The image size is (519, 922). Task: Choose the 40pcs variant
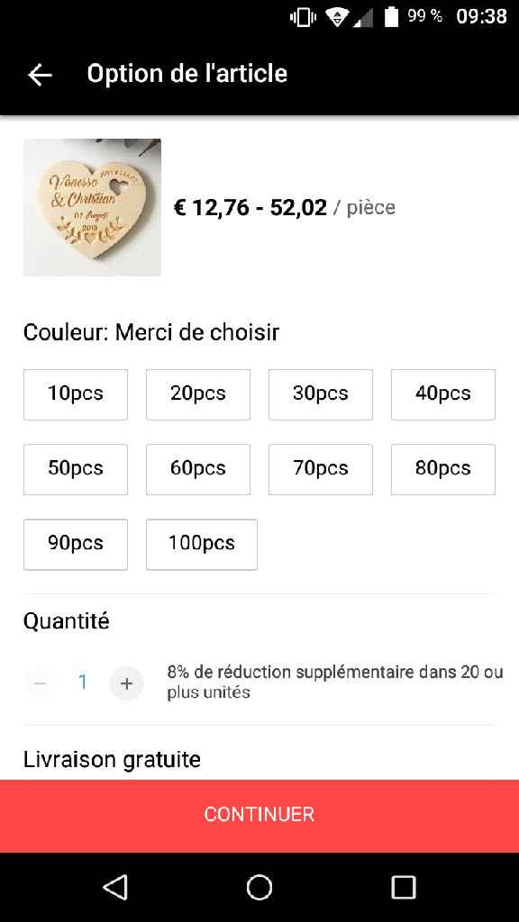tap(443, 394)
